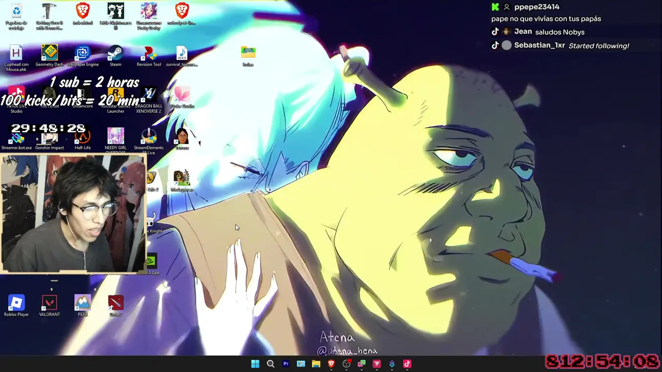Viewport: 662px width, 372px height.
Task: Select the Half-Life desktop shortcut
Action: tap(83, 139)
